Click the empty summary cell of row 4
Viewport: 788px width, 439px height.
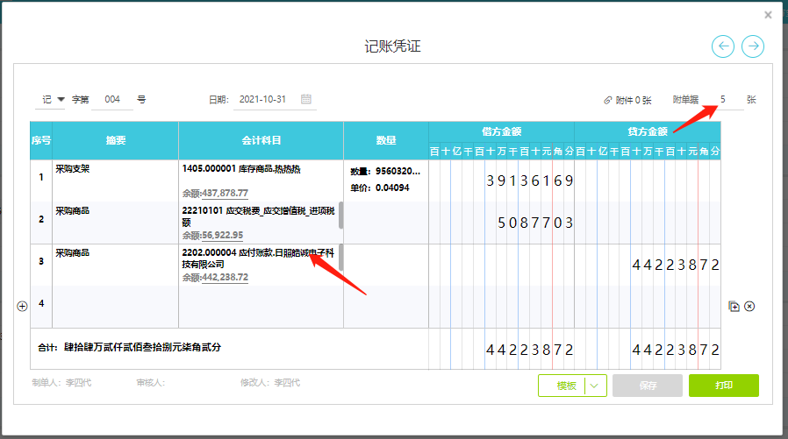pos(115,307)
